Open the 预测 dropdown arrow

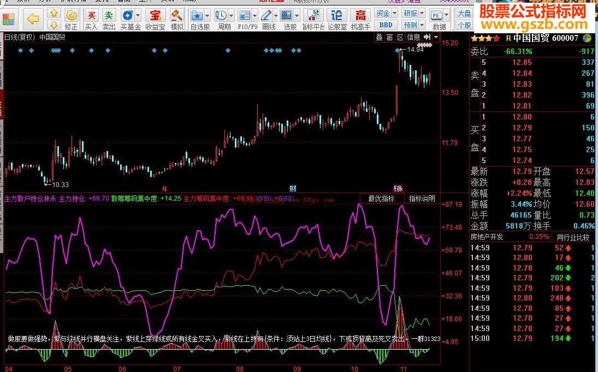422,25
